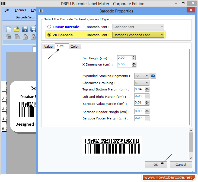
Task: Increase Barcode Value Margin value
Action: coord(147,102)
